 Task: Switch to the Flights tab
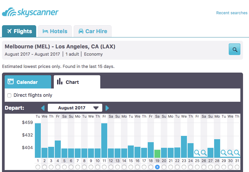[19, 31]
